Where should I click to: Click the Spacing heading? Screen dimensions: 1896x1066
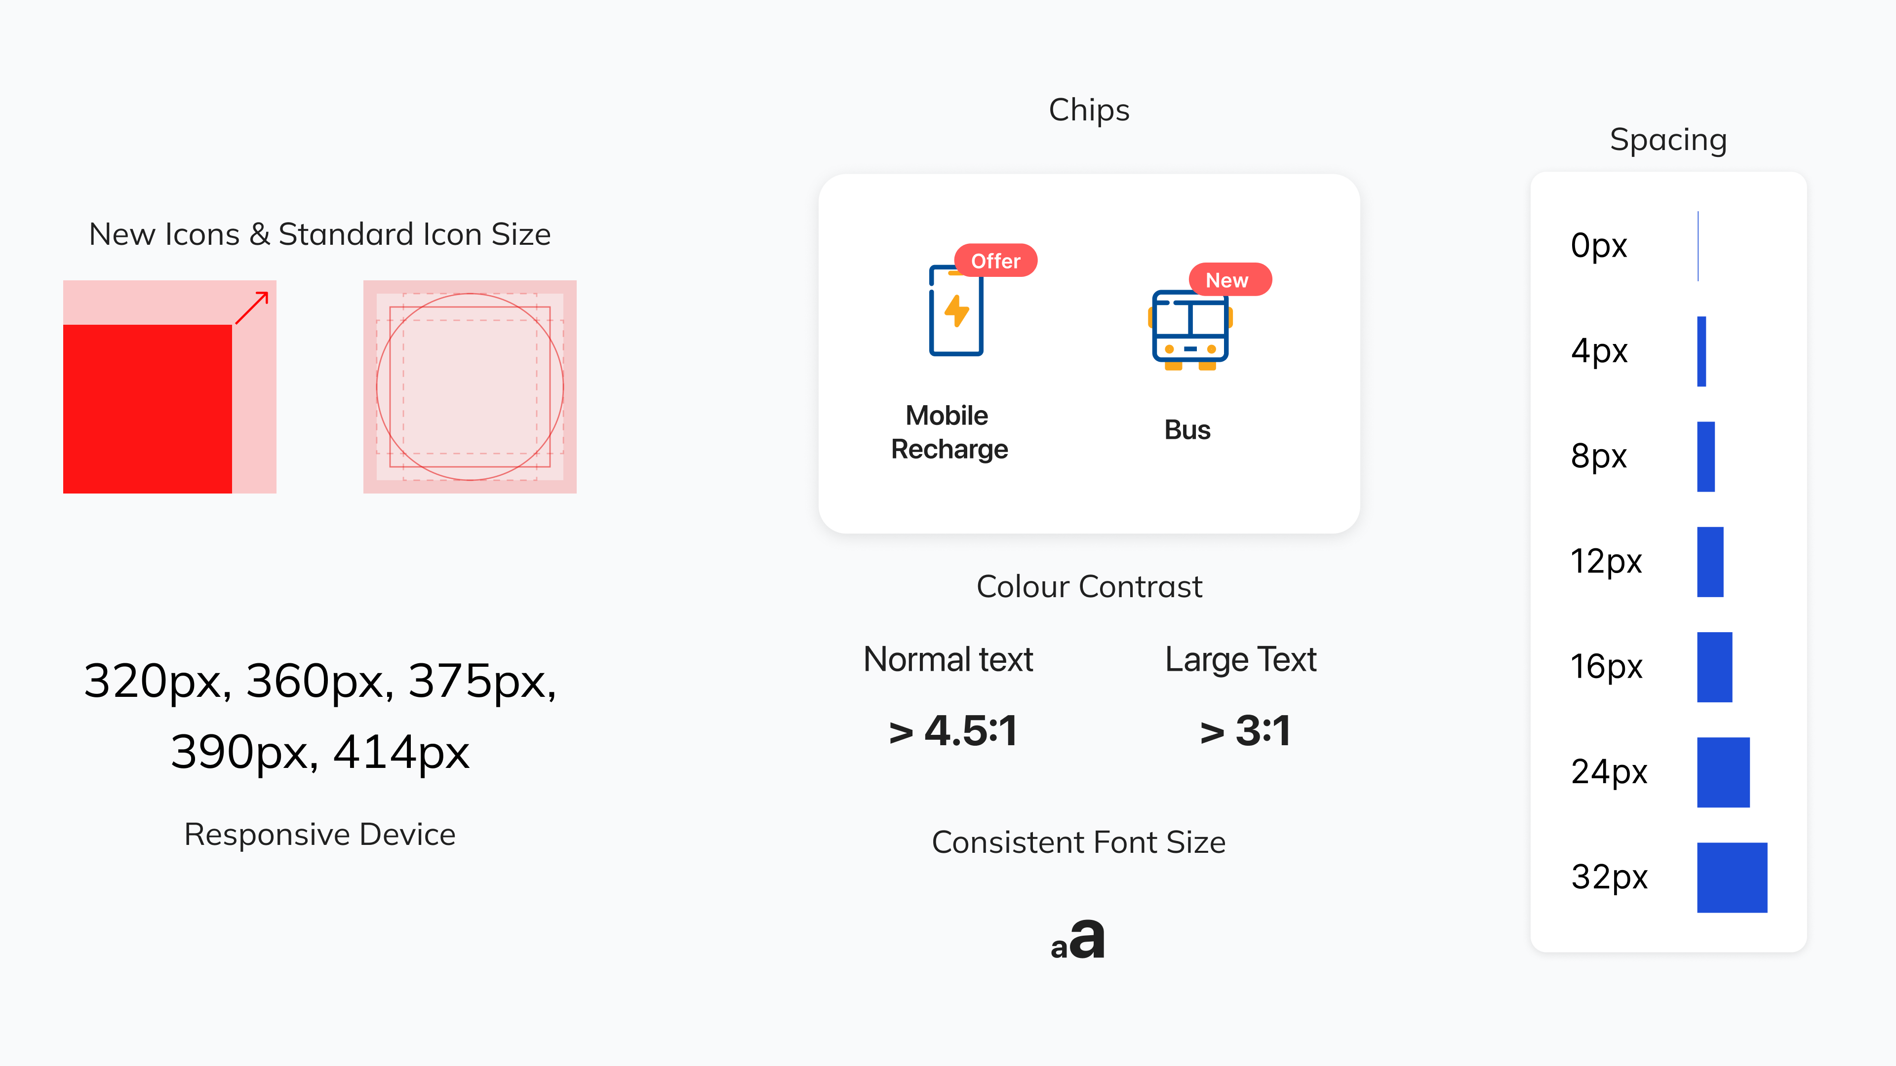[x=1668, y=140]
